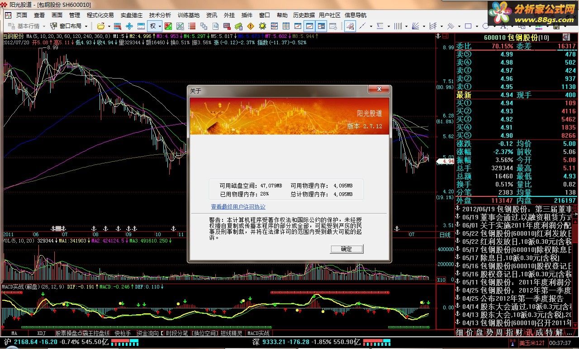579x349 pixels.
Task: Select the line segment drawing tool
Action: tap(362, 26)
